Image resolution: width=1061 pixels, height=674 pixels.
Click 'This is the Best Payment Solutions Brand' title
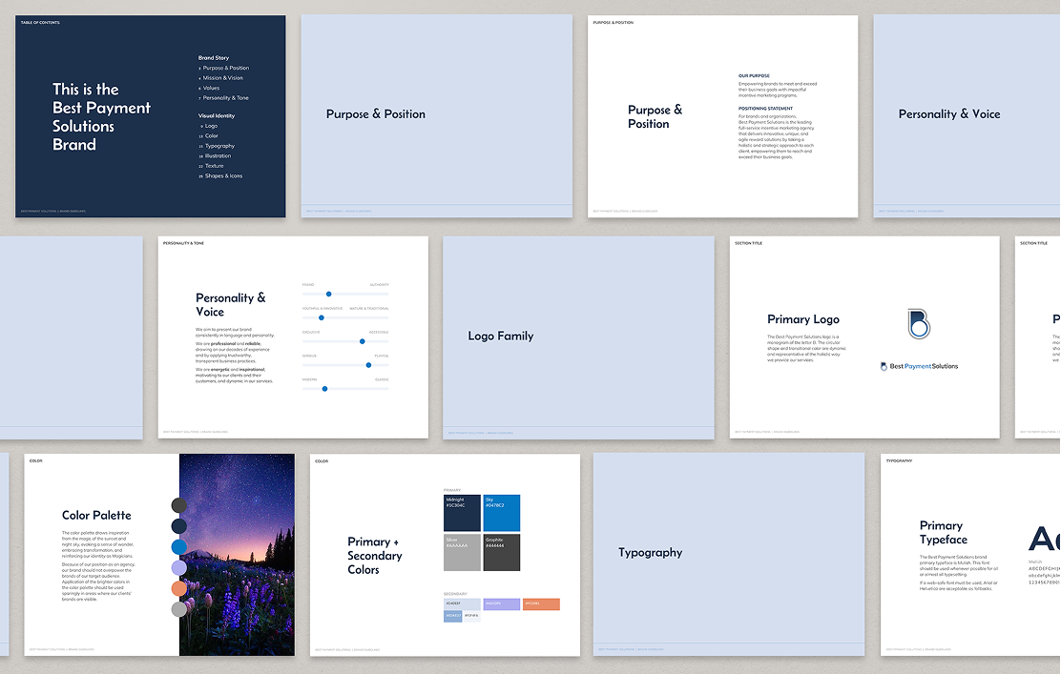tap(101, 117)
